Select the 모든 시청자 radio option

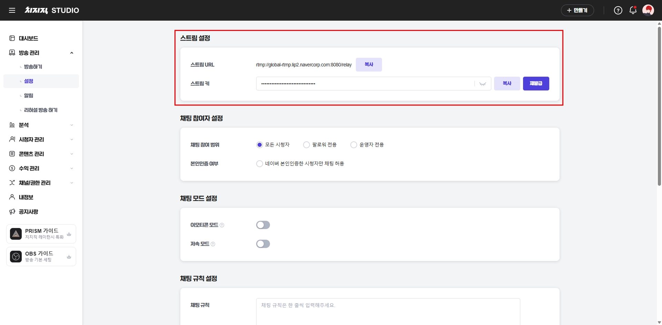pyautogui.click(x=260, y=145)
